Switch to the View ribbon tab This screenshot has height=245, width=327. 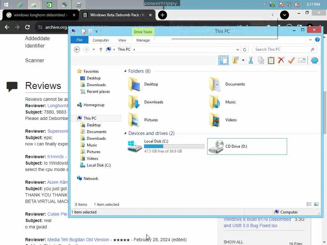pos(122,40)
